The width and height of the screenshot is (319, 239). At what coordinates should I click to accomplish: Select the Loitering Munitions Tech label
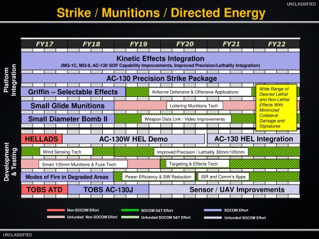[x=195, y=106]
